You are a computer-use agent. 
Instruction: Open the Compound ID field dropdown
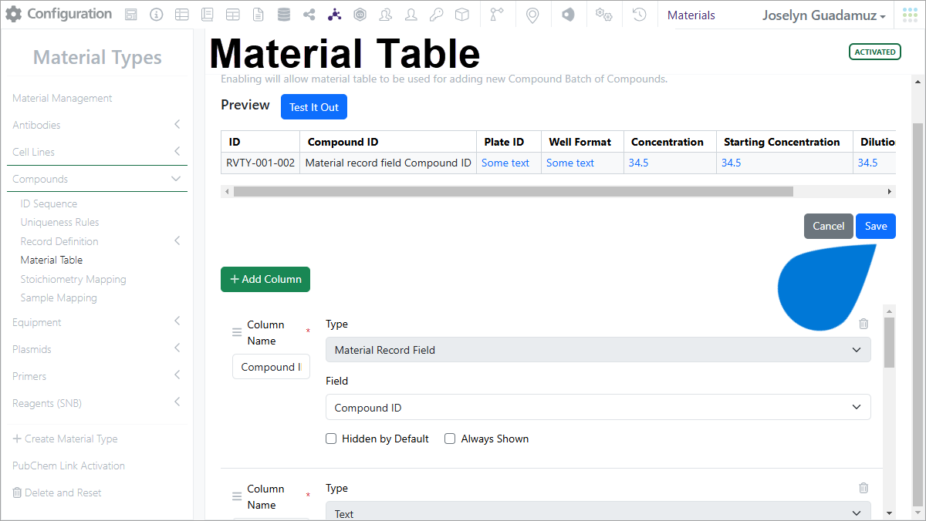pyautogui.click(x=598, y=408)
